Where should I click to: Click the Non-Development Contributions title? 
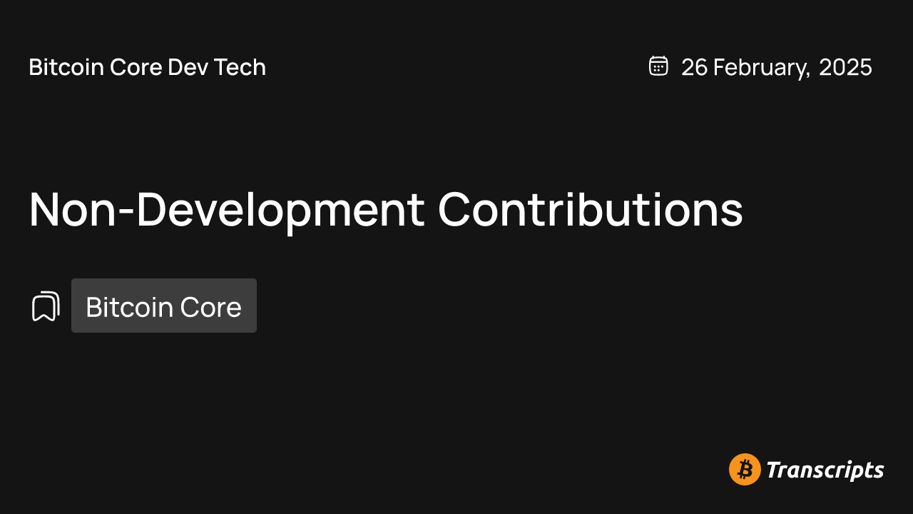[386, 210]
